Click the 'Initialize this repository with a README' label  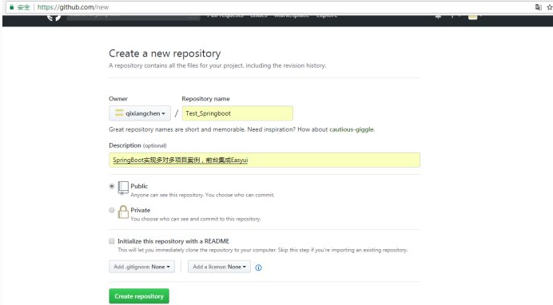tap(173, 241)
